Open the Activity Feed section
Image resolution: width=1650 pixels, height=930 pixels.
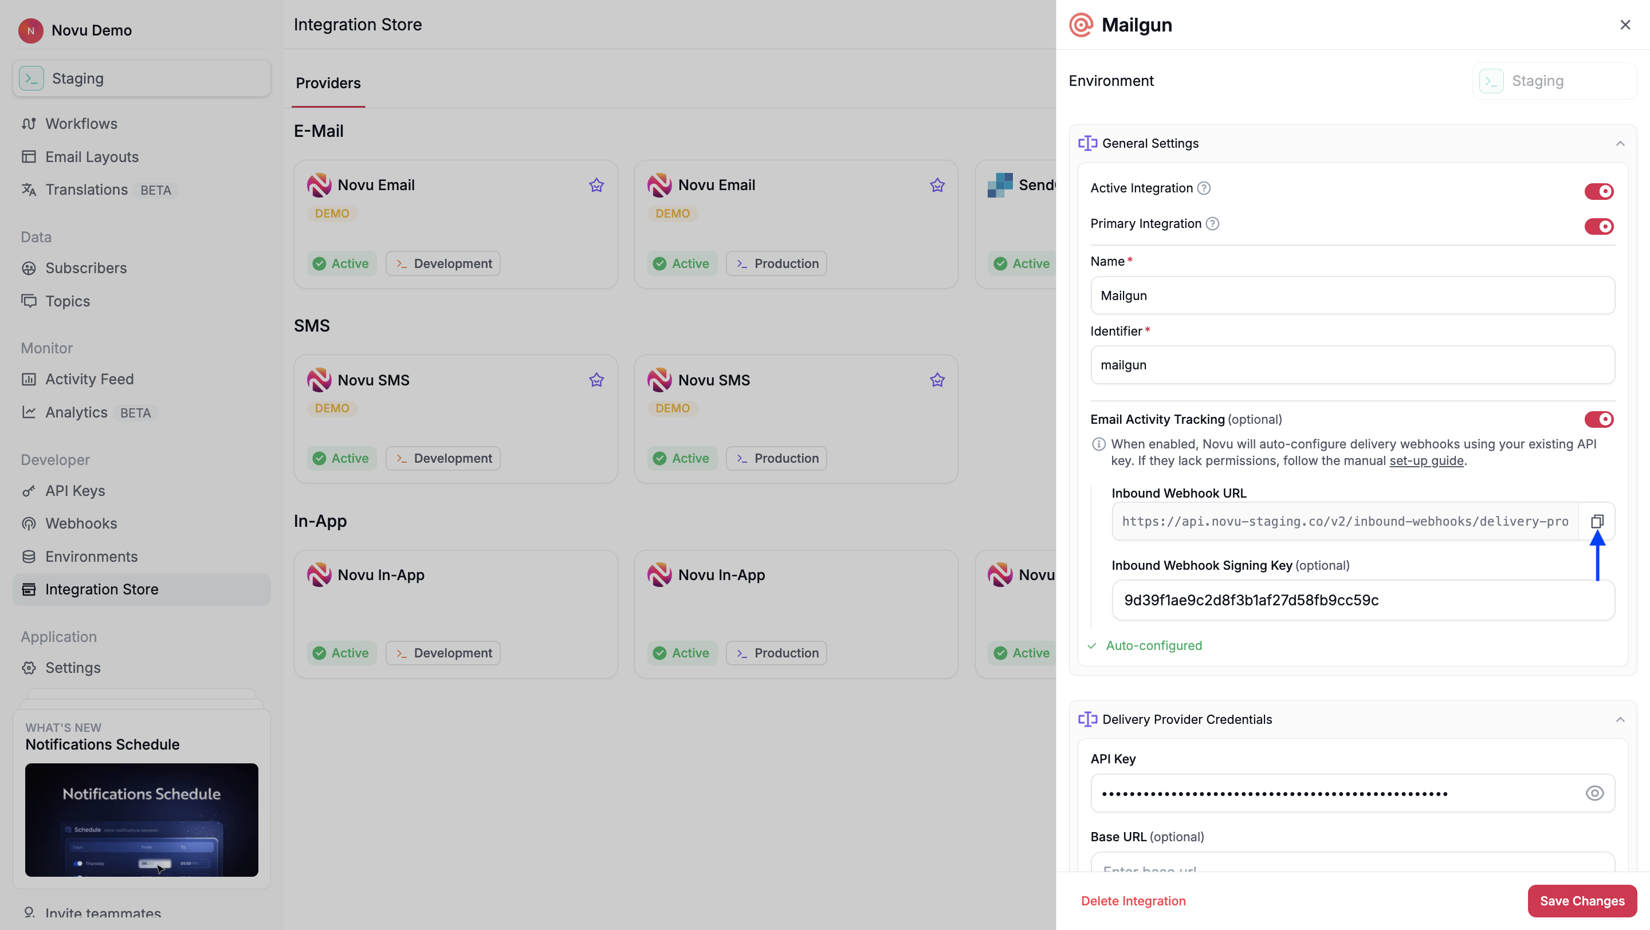click(90, 379)
